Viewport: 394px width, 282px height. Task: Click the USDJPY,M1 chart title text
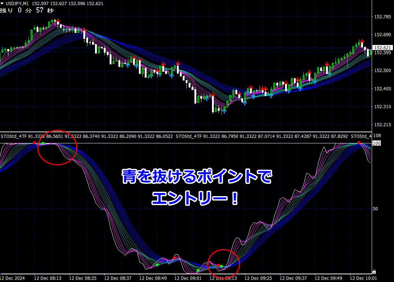point(17,4)
